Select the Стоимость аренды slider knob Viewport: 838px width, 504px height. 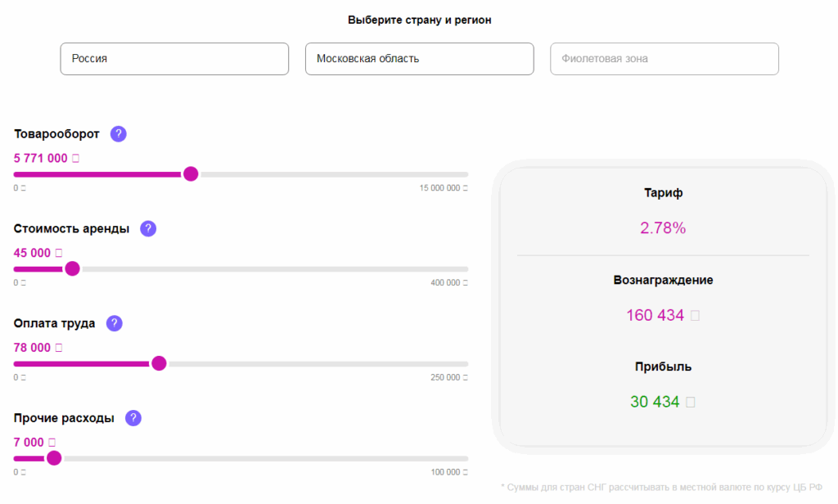click(72, 268)
